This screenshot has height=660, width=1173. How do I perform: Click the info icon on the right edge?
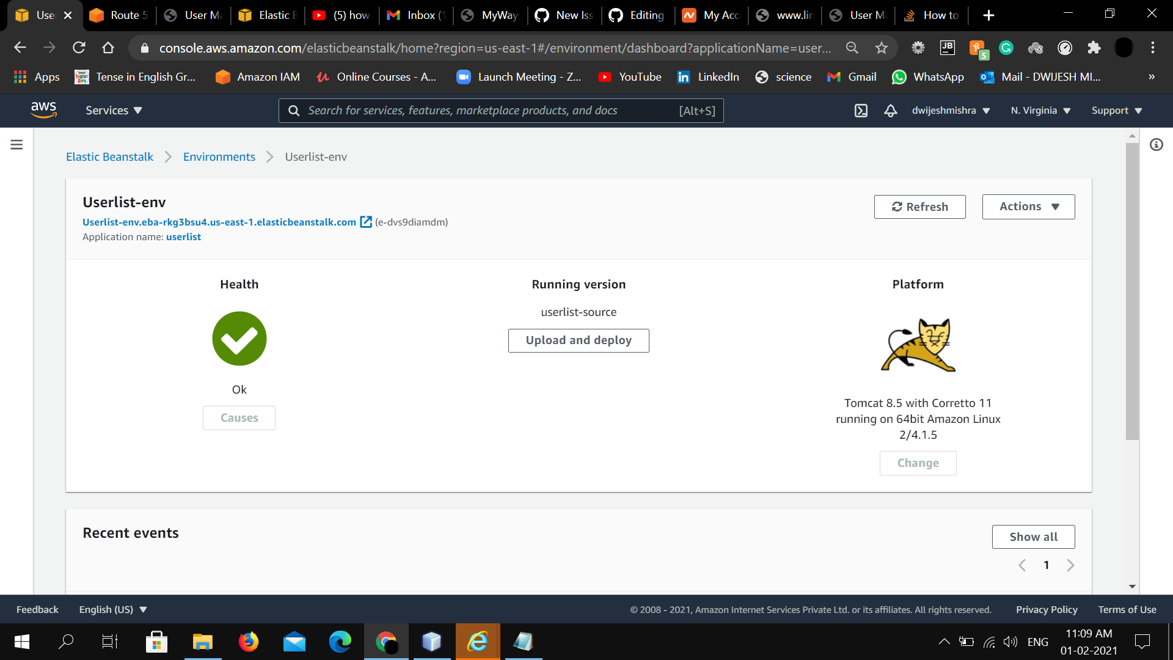(1157, 144)
